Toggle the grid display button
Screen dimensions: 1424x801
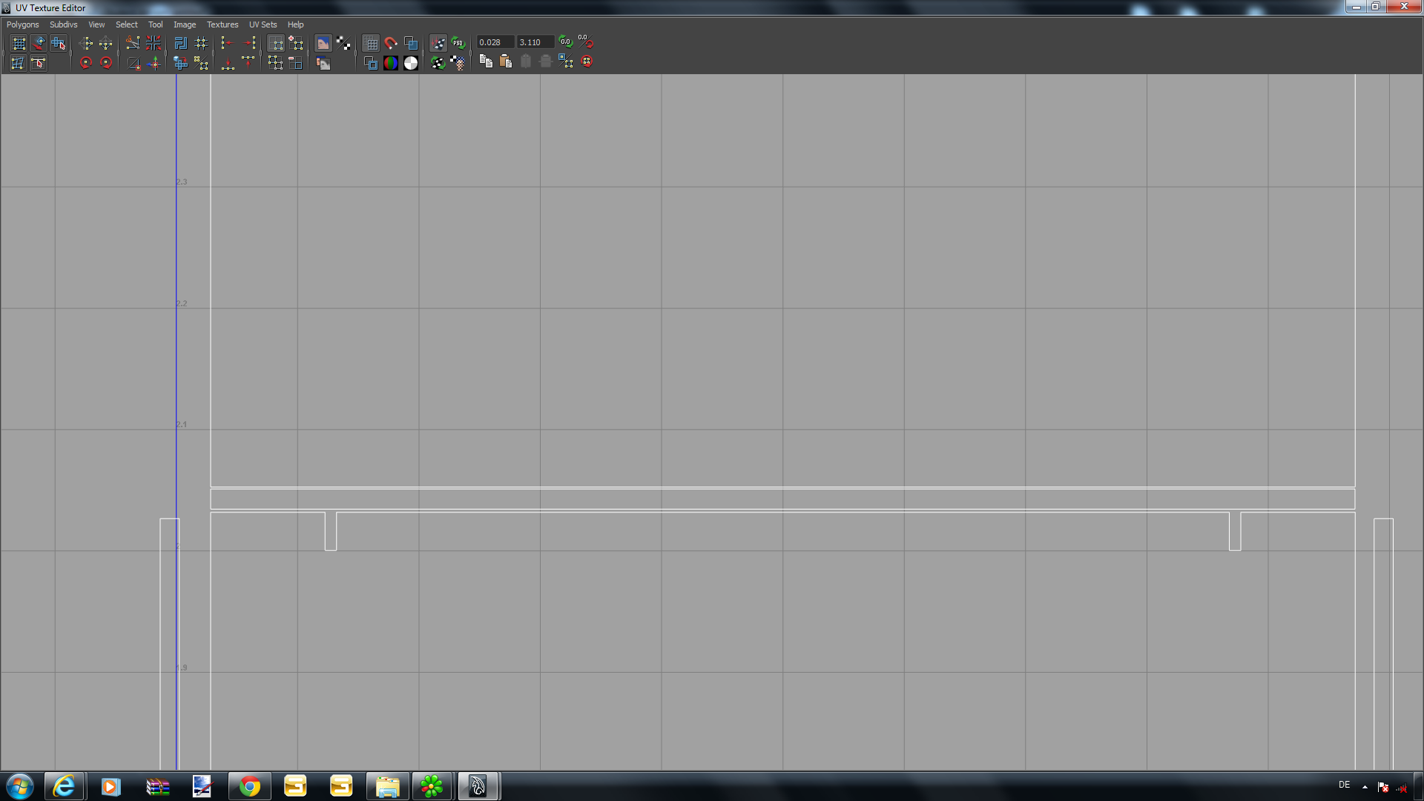pos(371,43)
